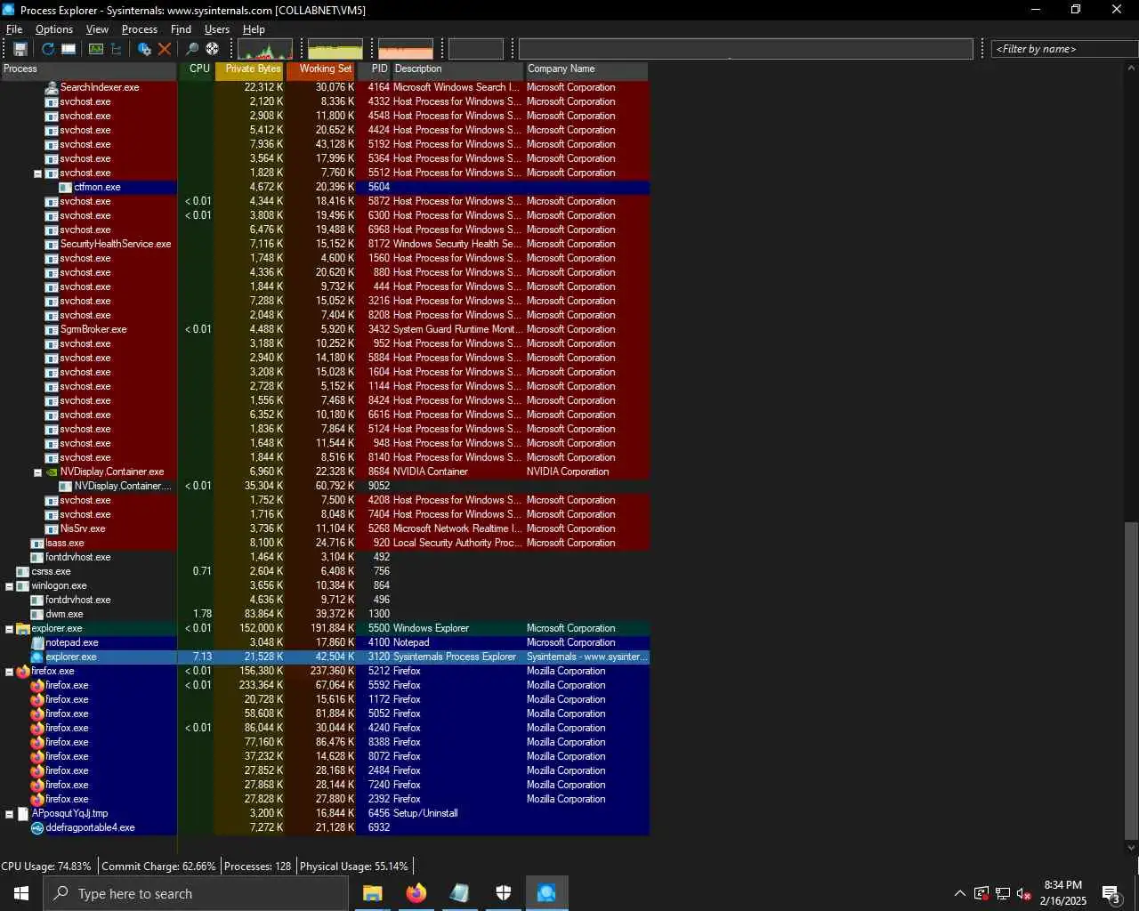1139x911 pixels.
Task: Select the dwm.exe row
Action: tap(325, 614)
